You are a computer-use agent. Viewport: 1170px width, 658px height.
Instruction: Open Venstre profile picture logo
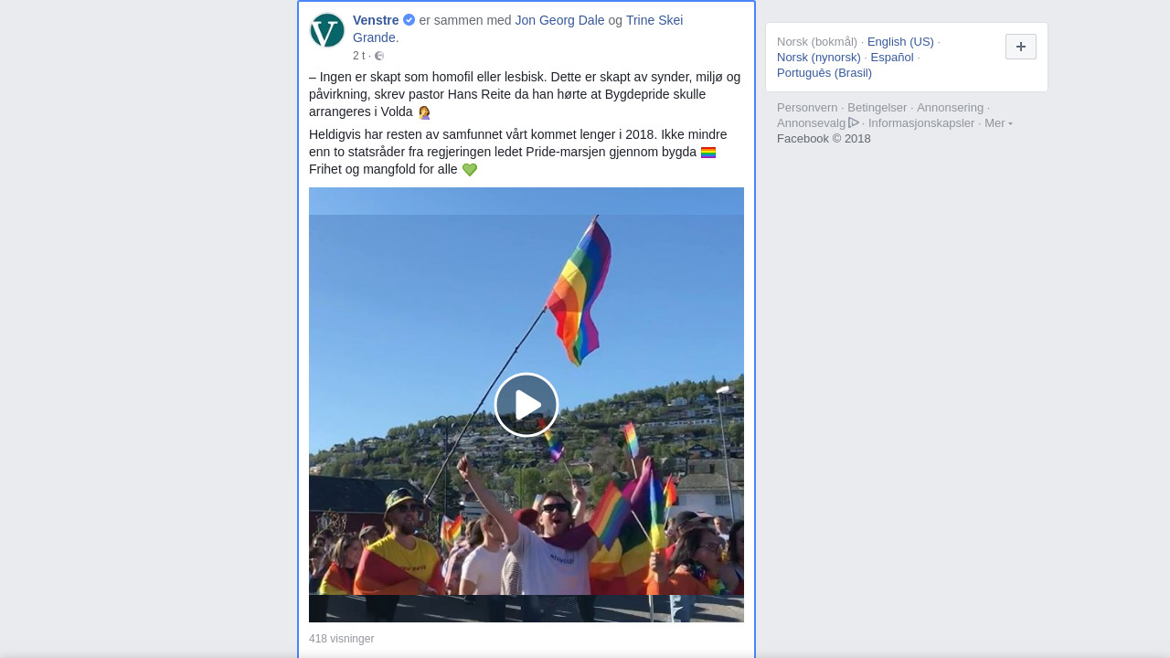coord(327,30)
